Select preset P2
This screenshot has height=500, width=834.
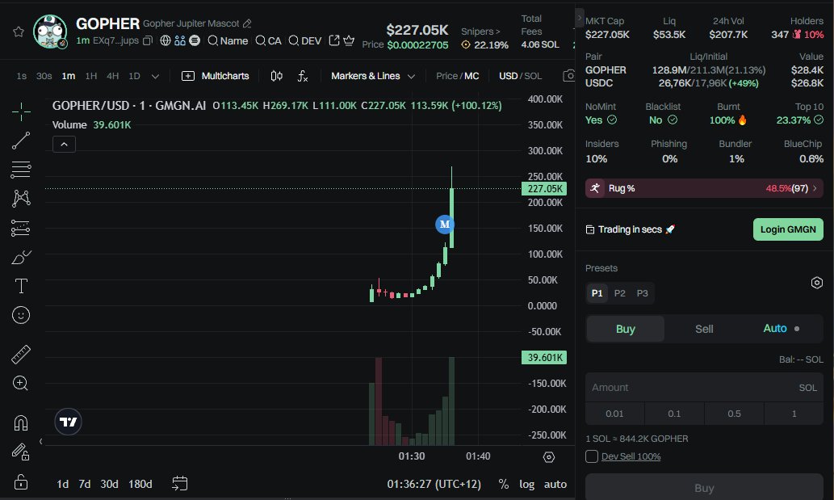pos(620,293)
